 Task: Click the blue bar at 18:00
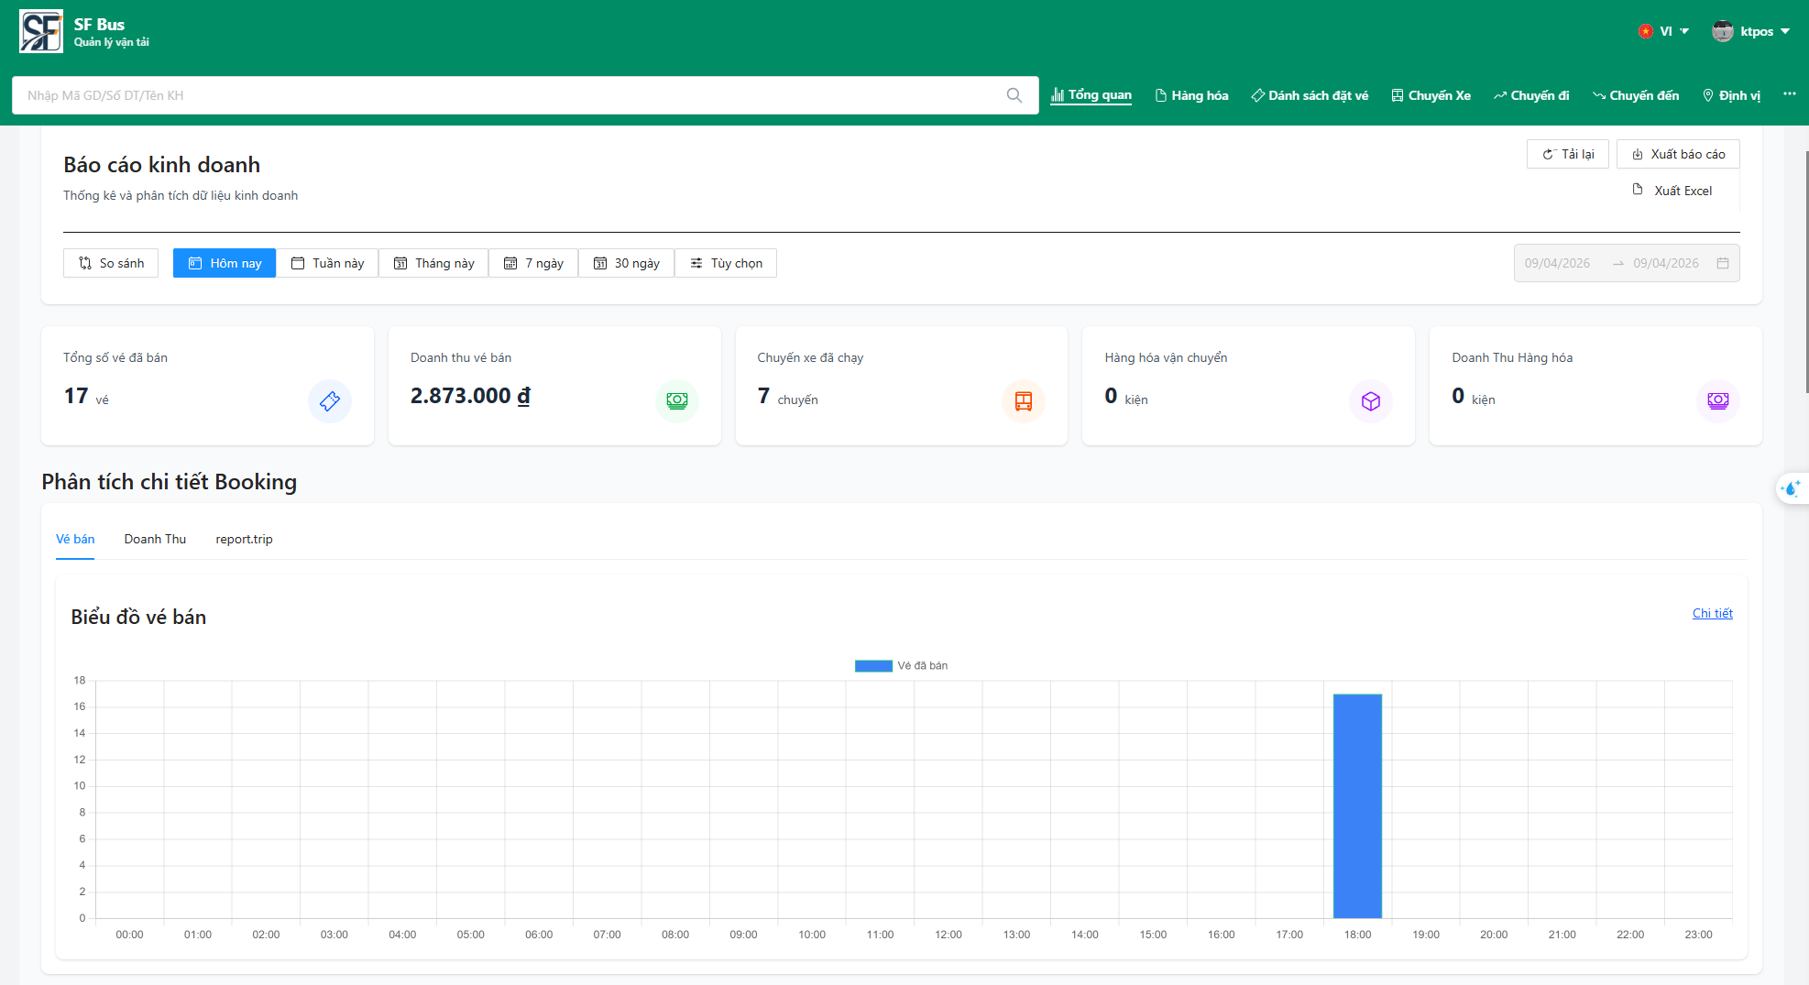1357,806
